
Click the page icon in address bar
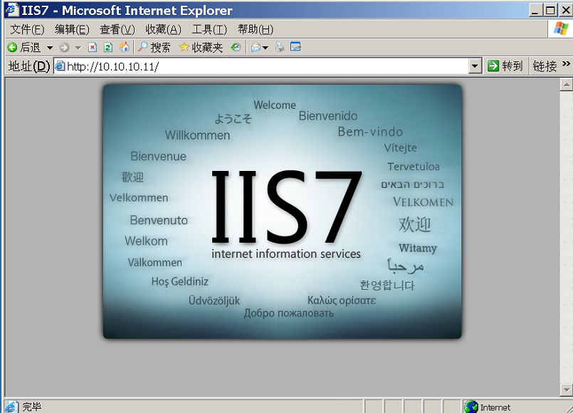(x=60, y=66)
